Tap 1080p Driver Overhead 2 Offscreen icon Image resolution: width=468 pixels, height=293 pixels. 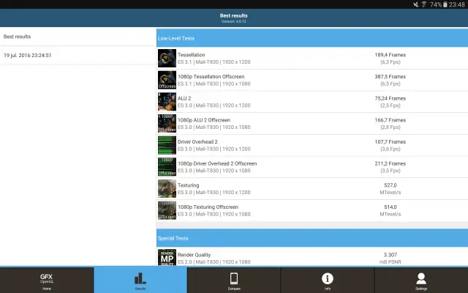coord(167,166)
